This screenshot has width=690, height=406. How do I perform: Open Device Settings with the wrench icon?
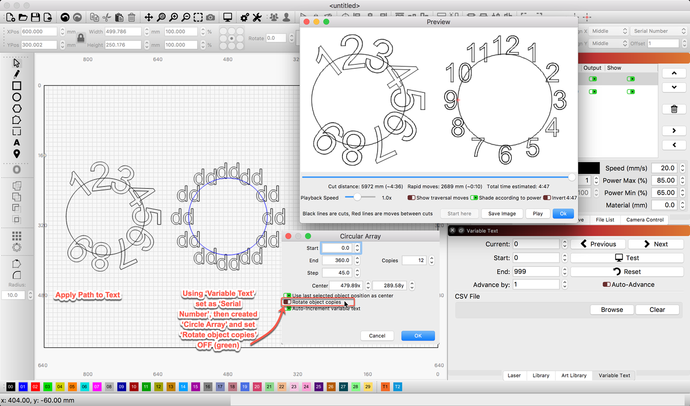[x=256, y=17]
